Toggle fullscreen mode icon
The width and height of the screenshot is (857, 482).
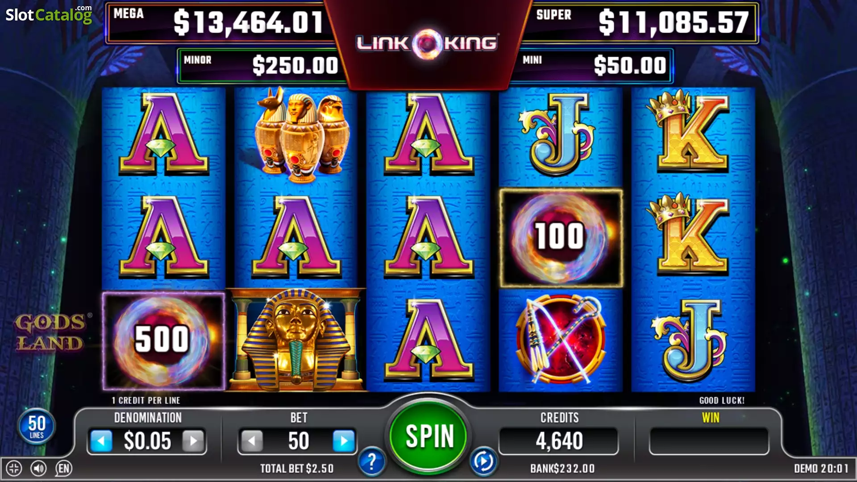point(14,468)
